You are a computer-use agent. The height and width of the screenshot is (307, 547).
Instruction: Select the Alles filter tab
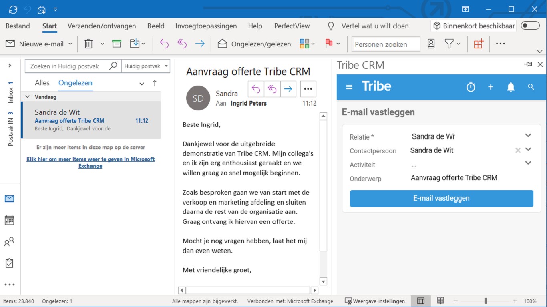[x=42, y=83]
